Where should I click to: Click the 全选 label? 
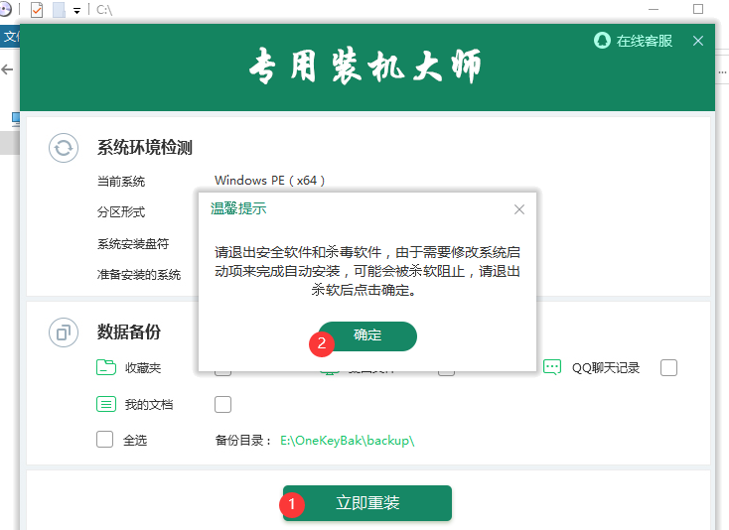[135, 441]
